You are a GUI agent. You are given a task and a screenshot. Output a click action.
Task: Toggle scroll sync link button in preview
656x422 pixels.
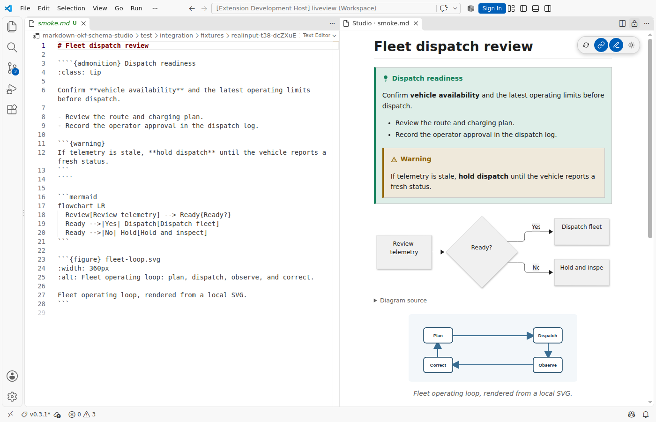pyautogui.click(x=601, y=45)
